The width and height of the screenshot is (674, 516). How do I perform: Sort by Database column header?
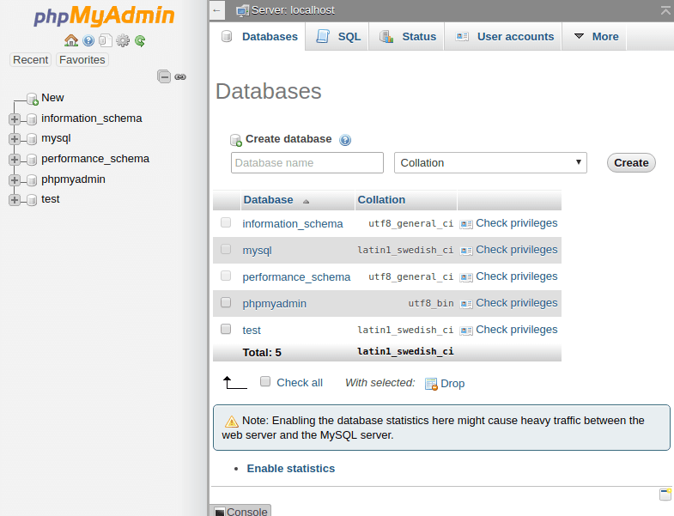pyautogui.click(x=268, y=200)
